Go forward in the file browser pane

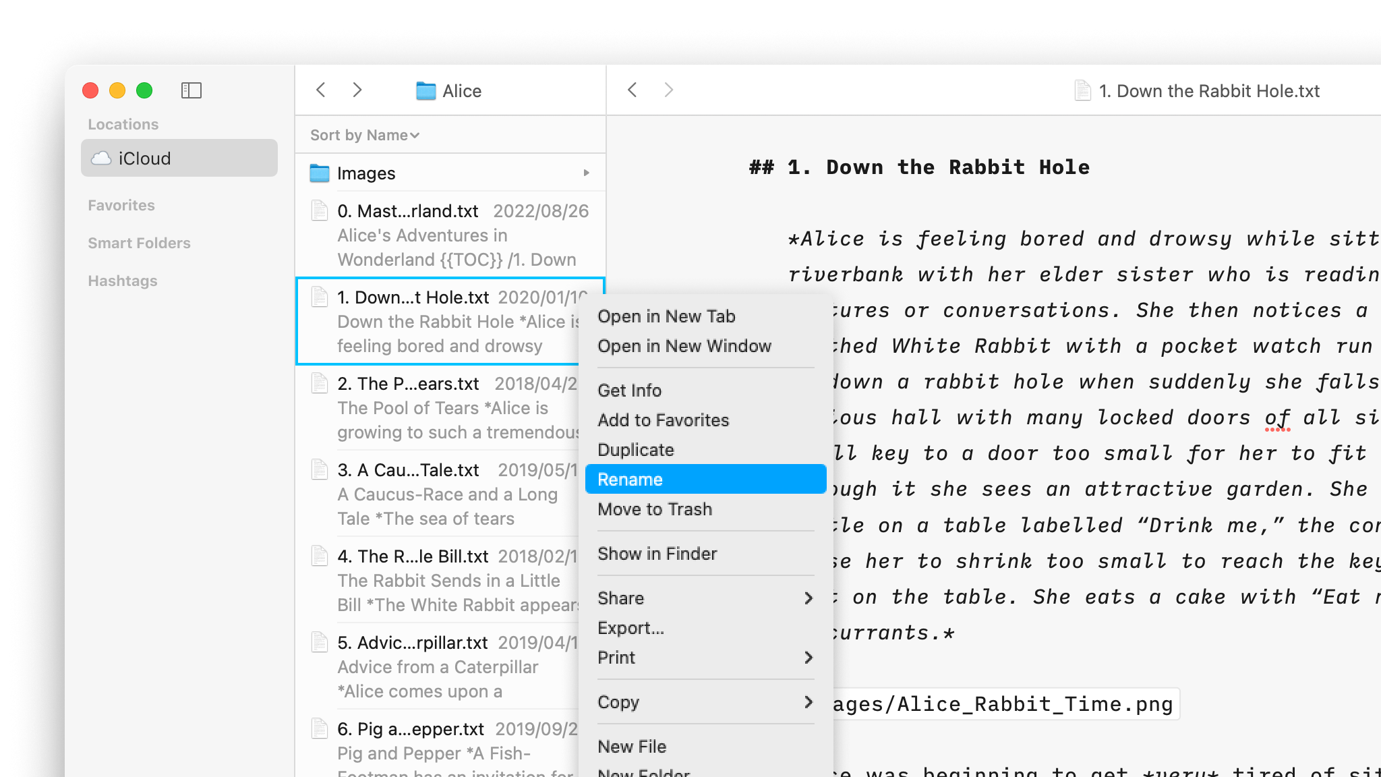point(357,90)
